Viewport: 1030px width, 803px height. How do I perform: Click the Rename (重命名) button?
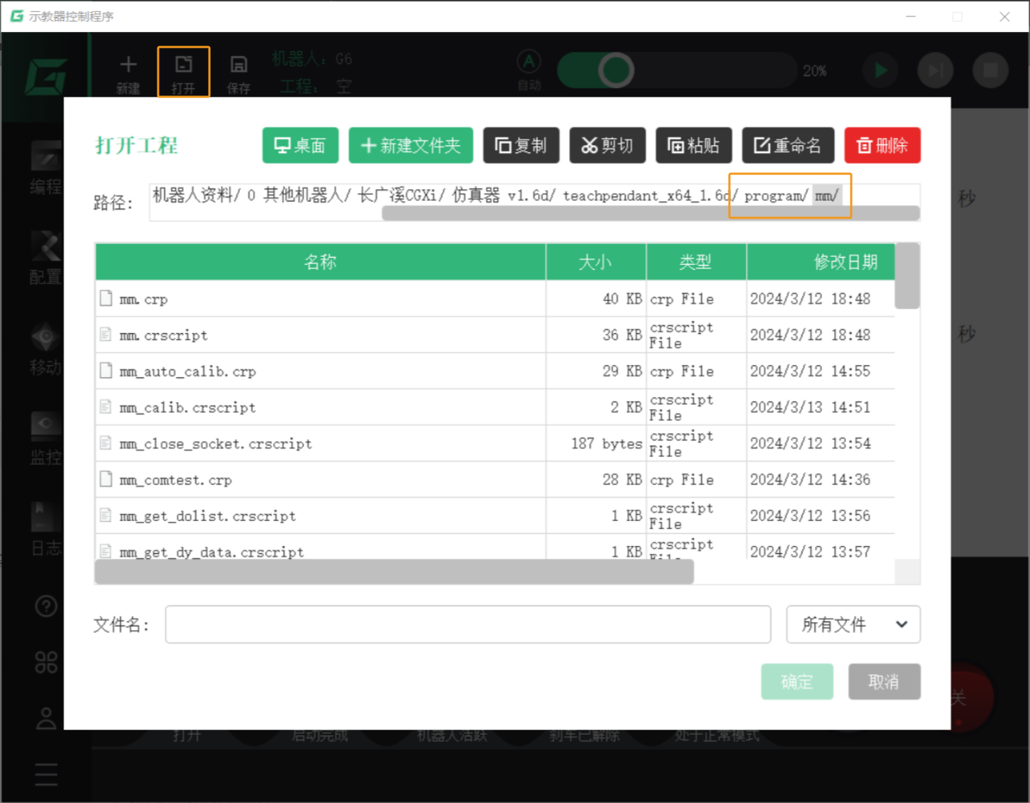point(787,145)
